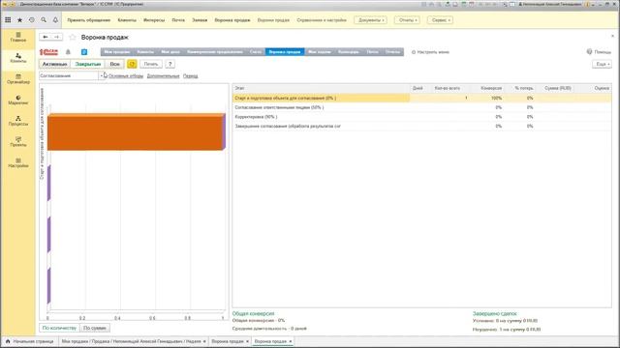
Task: Click the orange funnel bar
Action: coord(136,131)
